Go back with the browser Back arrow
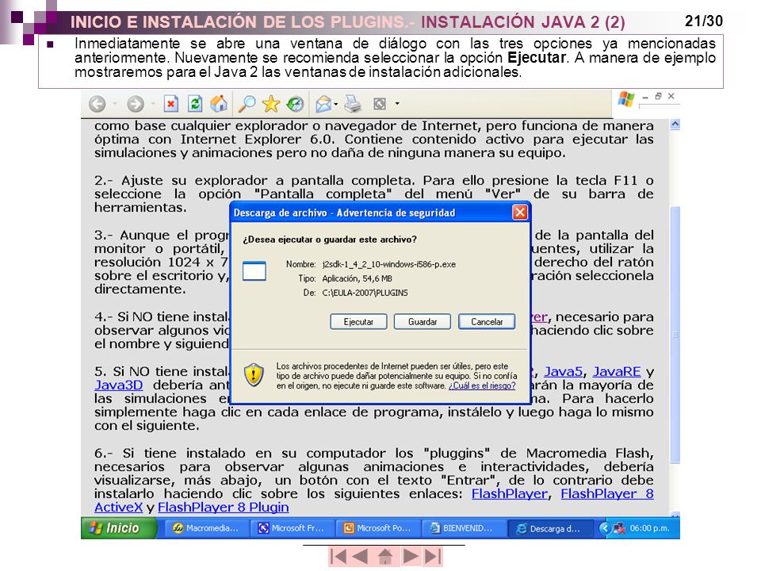Viewport: 761px width, 571px height. click(x=98, y=103)
